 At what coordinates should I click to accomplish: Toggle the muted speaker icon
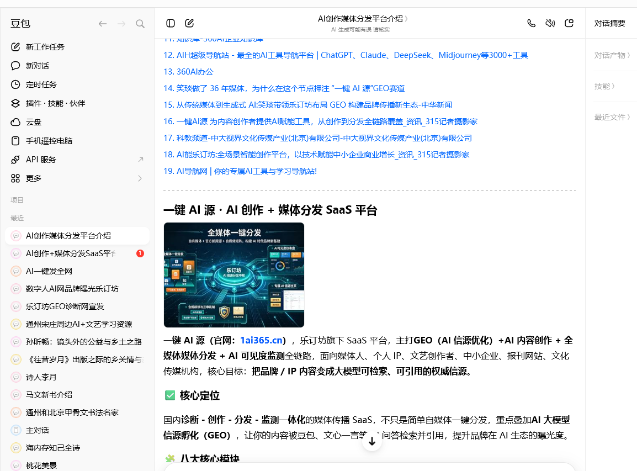pos(550,23)
